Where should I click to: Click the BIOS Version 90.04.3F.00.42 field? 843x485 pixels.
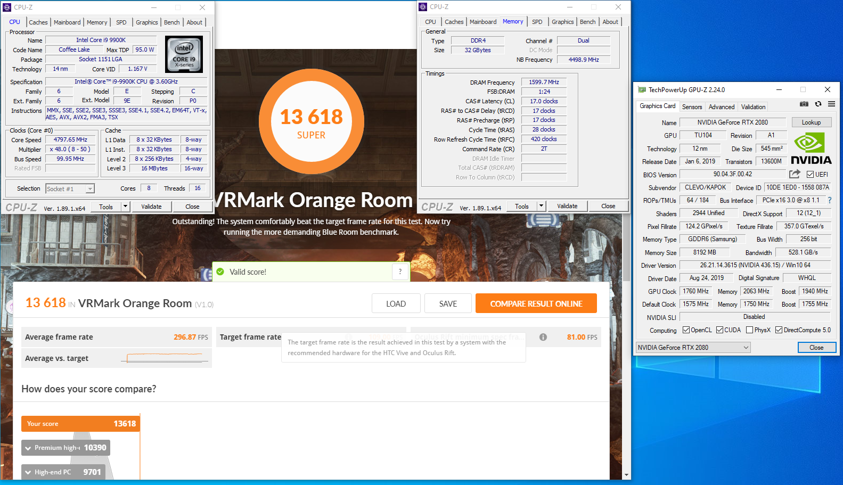[x=733, y=174]
